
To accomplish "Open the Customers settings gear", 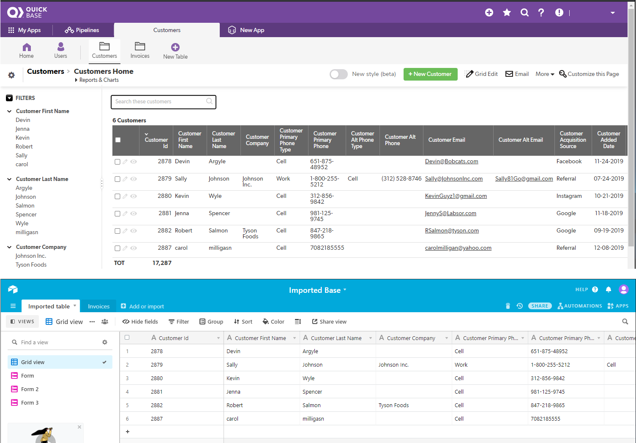I will [x=11, y=75].
